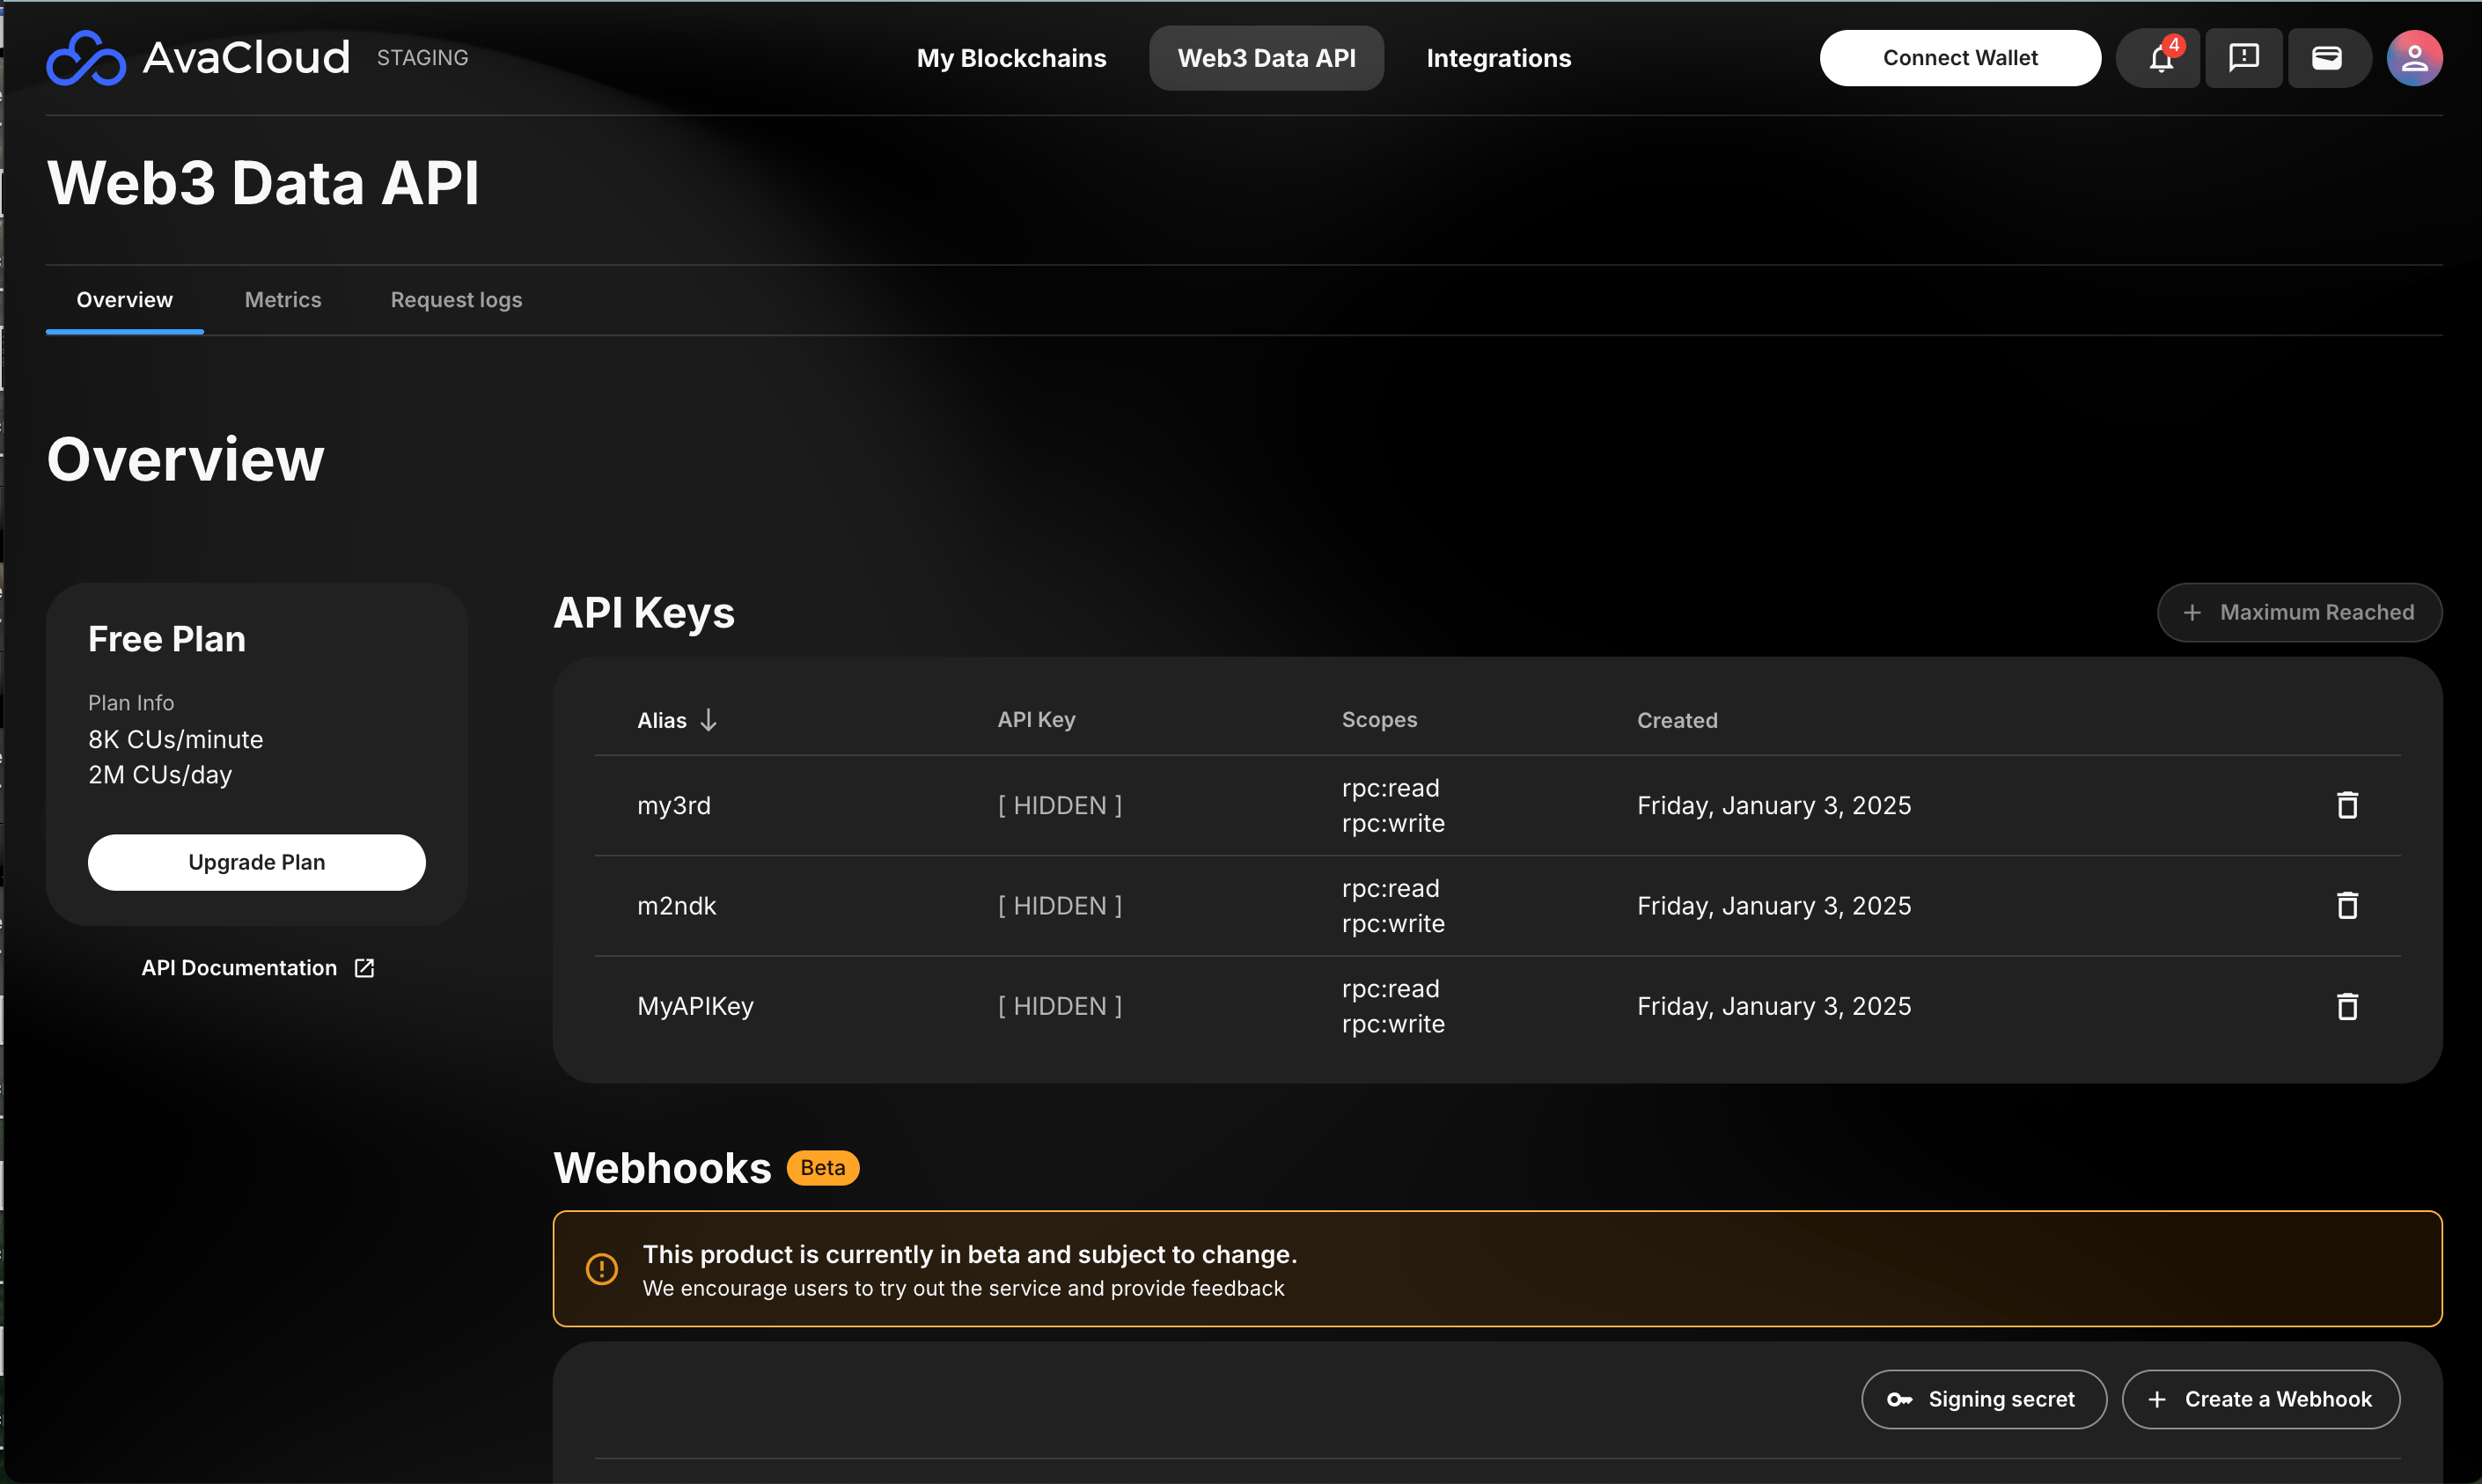Switch to the Metrics tab
Image resolution: width=2482 pixels, height=1484 pixels.
[x=283, y=300]
